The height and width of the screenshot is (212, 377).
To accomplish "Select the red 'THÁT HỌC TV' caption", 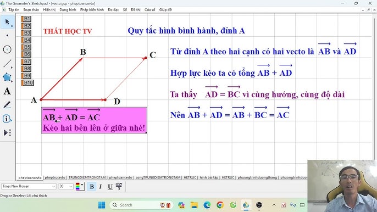I will [x=68, y=31].
